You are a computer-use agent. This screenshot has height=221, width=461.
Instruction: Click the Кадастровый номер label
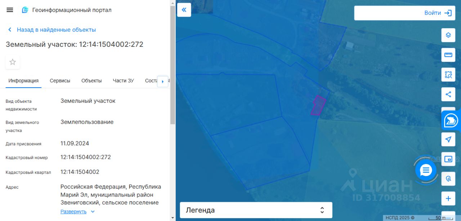[x=27, y=158]
